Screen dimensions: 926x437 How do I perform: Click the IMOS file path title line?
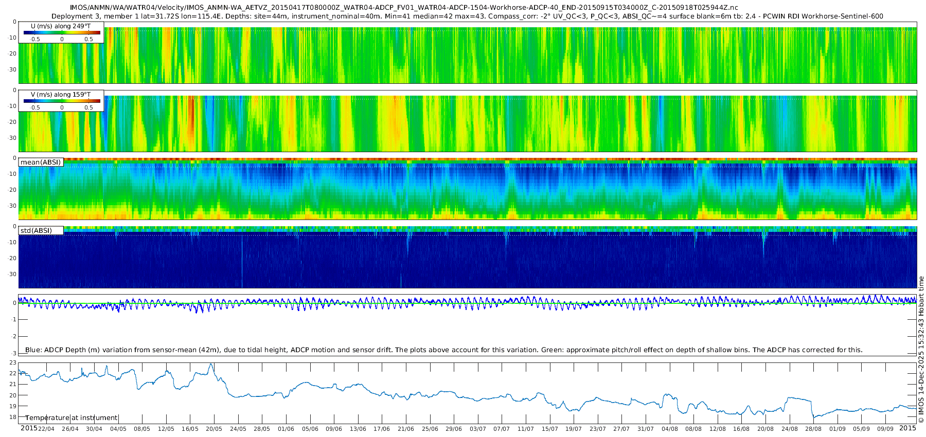404,8
